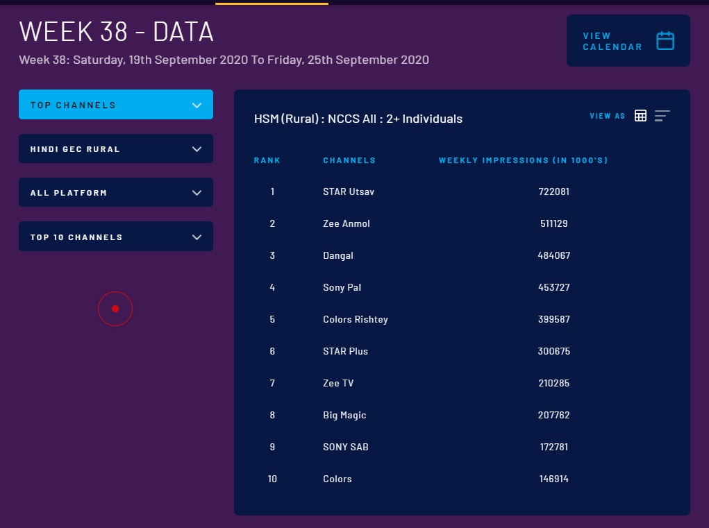Viewport: 709px width, 528px height.
Task: Switch to table grid view icon
Action: [x=640, y=116]
